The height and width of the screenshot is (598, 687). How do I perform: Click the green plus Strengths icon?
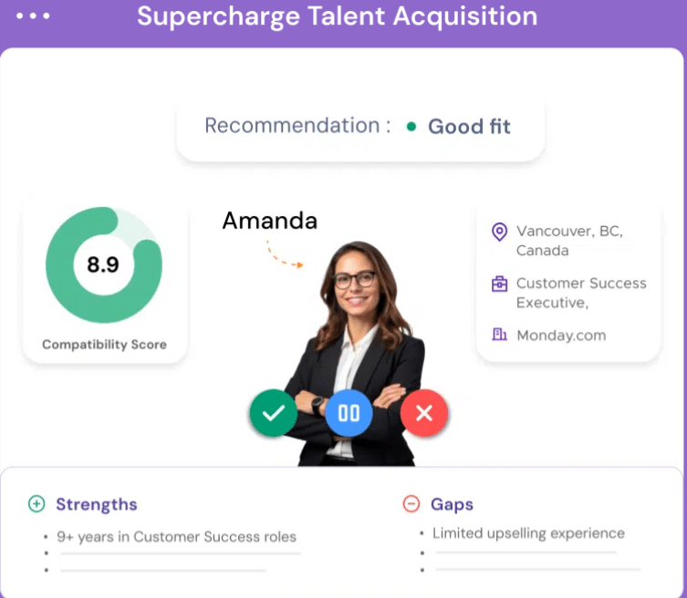click(36, 503)
